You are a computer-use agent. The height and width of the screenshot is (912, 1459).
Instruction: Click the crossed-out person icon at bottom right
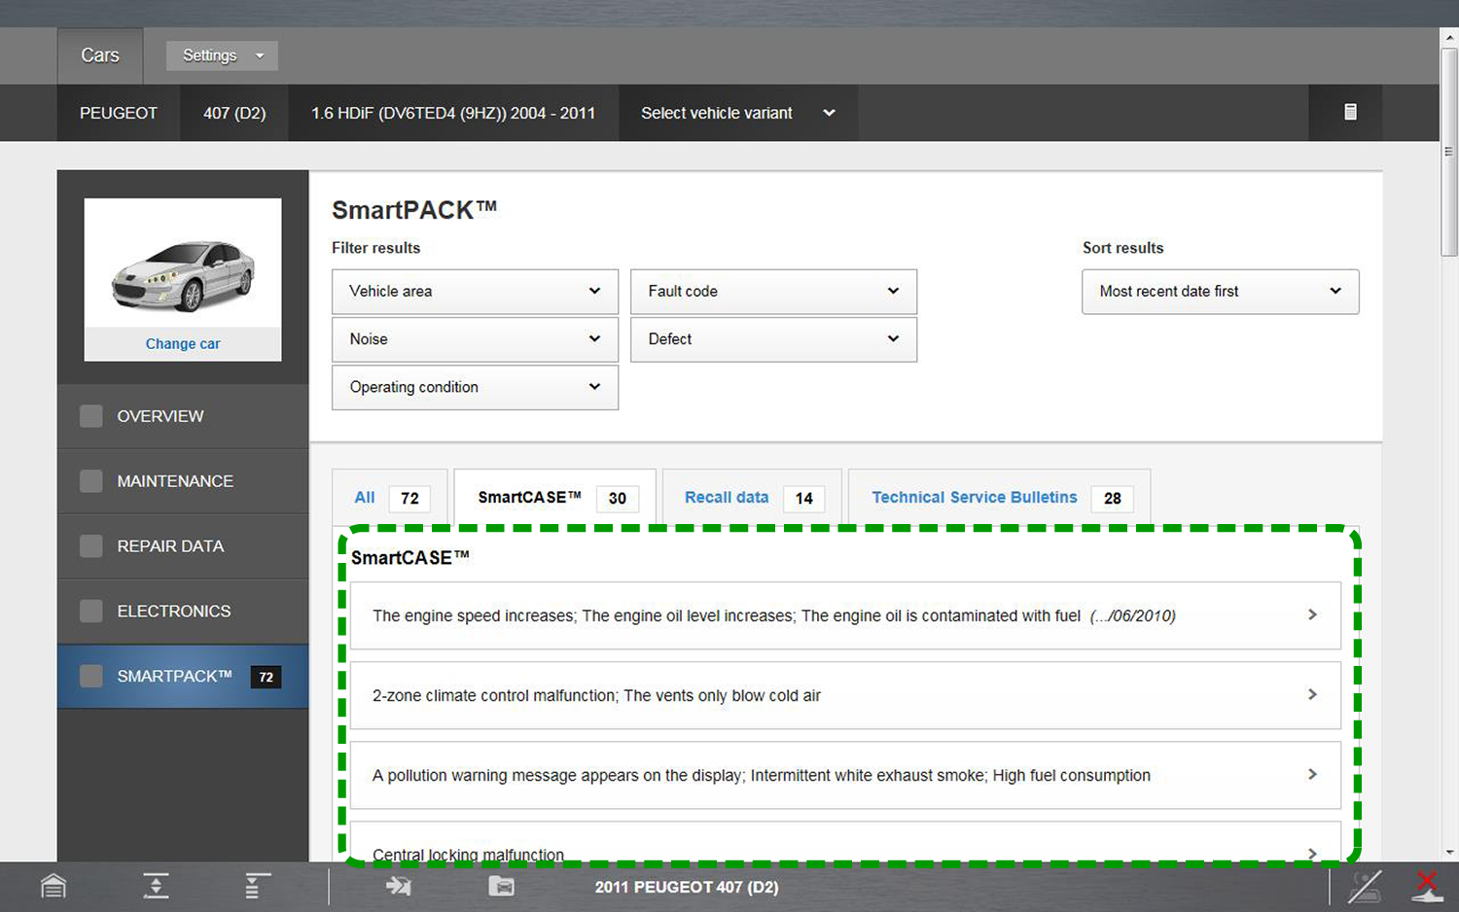click(x=1365, y=886)
